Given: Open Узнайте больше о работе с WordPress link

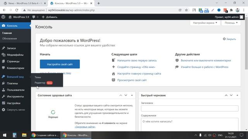Looking at the screenshot, I should point(205,67).
